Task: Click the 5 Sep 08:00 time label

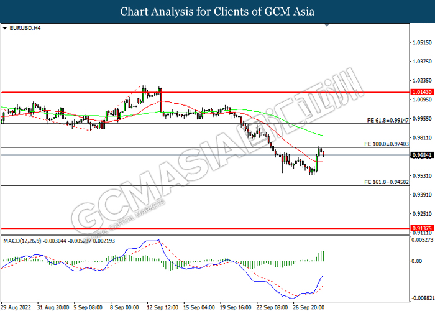Action: tap(88, 307)
